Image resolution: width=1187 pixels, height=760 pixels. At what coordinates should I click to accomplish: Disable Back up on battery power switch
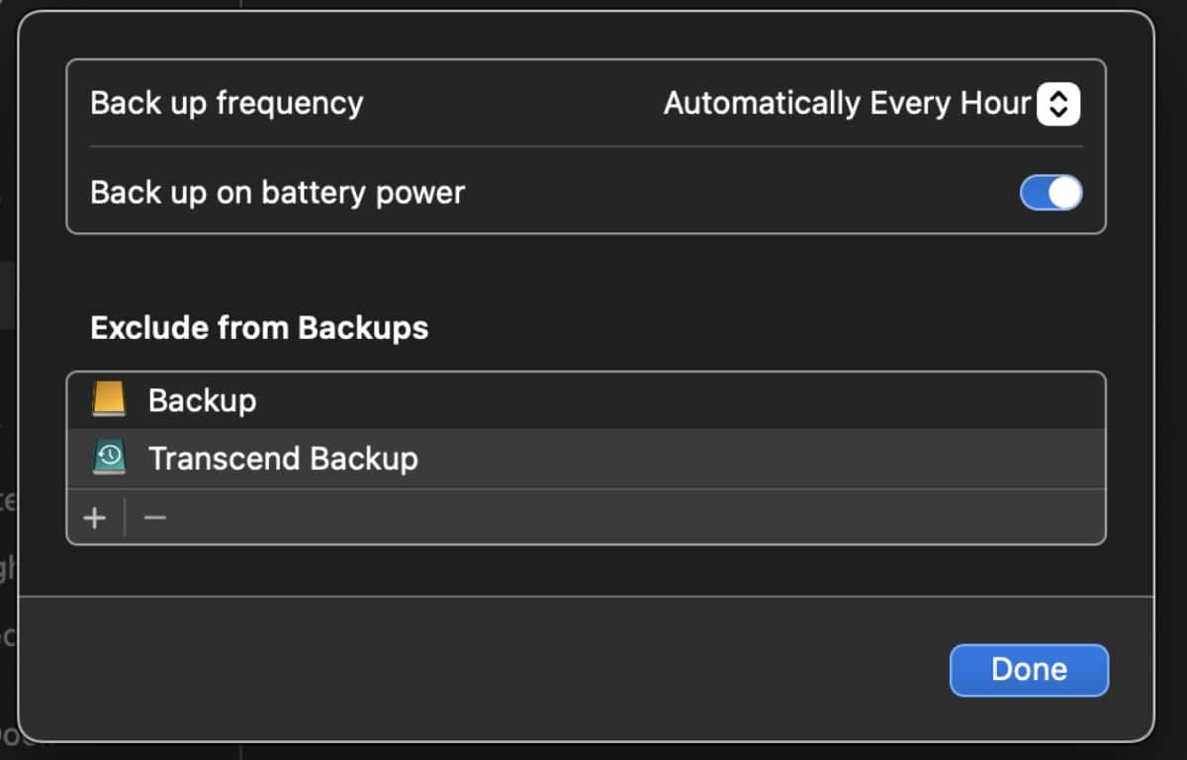1050,193
